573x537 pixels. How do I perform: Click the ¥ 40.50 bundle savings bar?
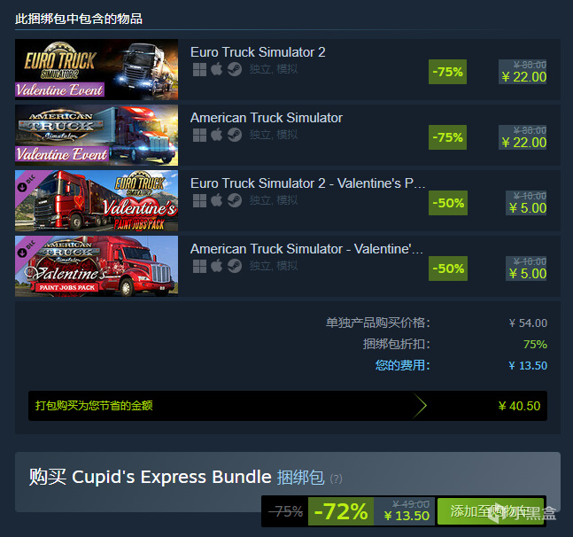click(288, 406)
